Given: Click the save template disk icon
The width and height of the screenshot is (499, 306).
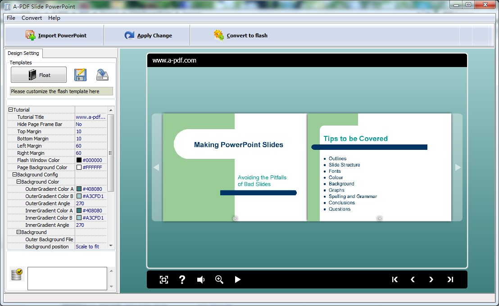Looking at the screenshot, I should [x=80, y=75].
